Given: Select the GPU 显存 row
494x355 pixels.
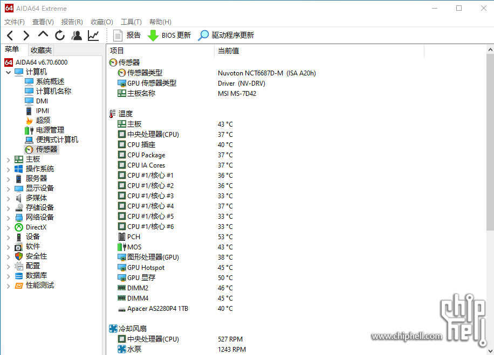Looking at the screenshot, I should pyautogui.click(x=175, y=277).
